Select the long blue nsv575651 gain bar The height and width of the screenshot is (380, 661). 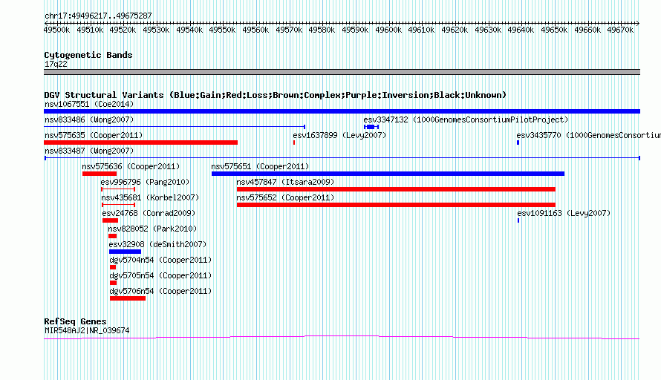388,174
